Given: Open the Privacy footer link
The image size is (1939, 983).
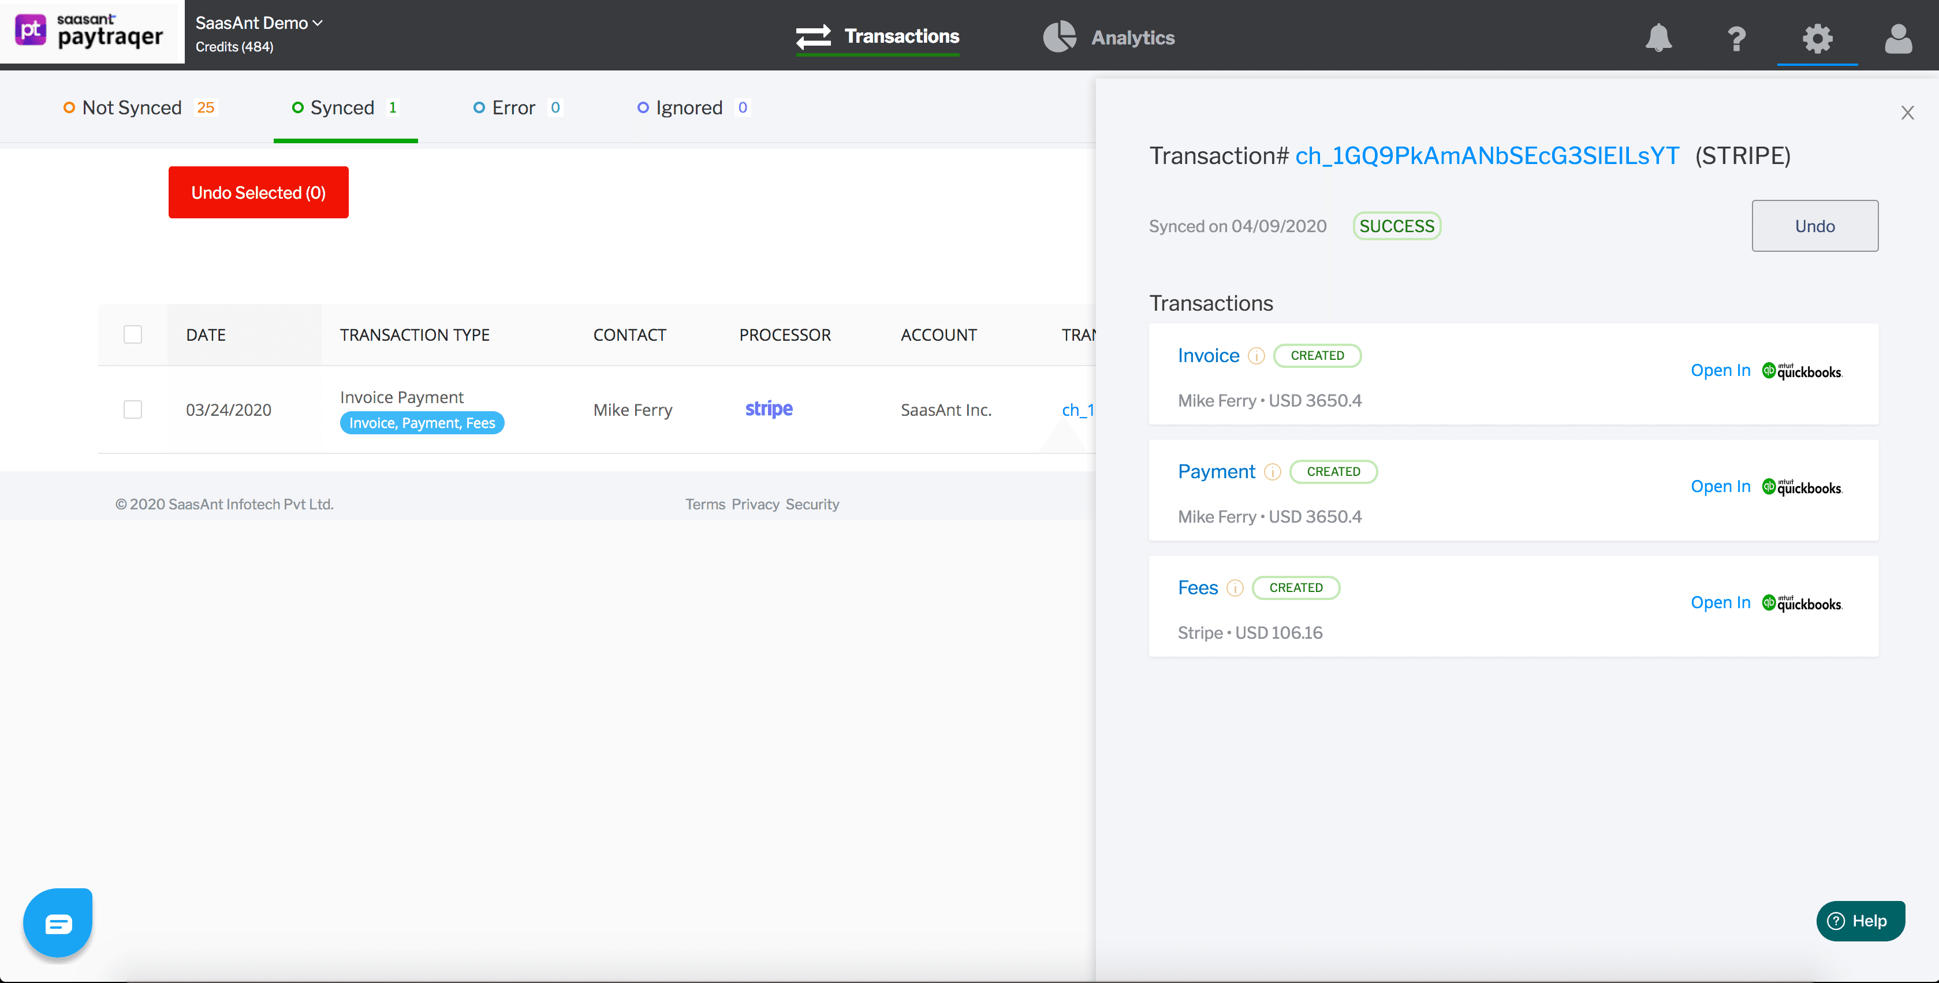Looking at the screenshot, I should tap(755, 504).
